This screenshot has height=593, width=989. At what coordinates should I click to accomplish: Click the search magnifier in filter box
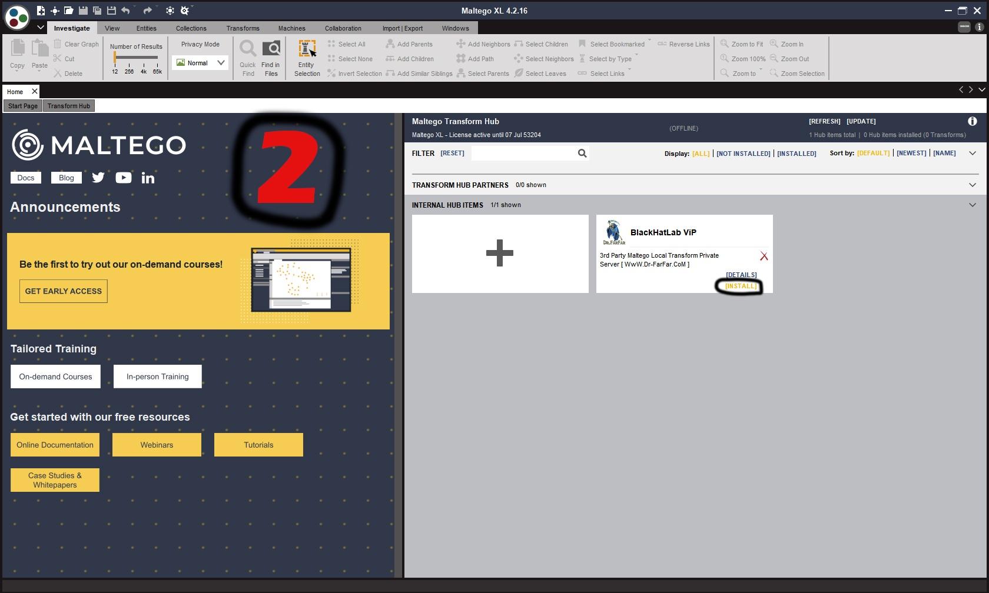pos(582,154)
